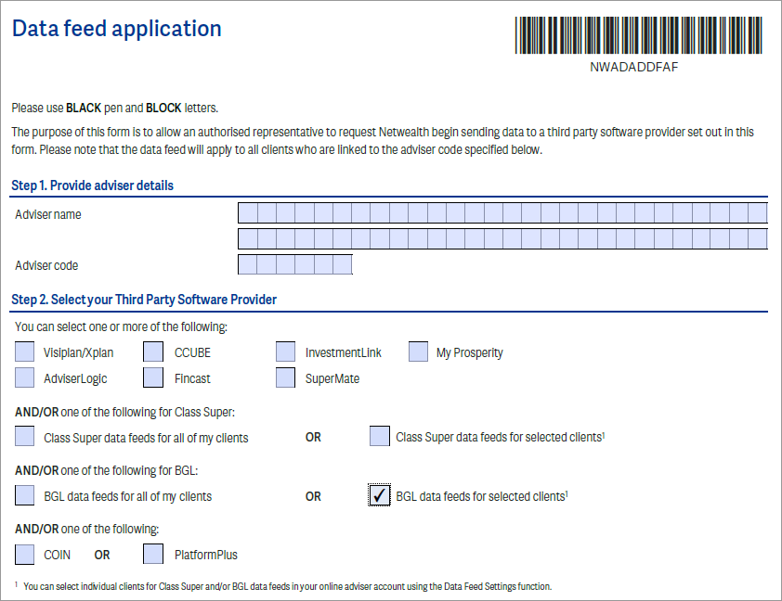Enable the My Prosperity option
The height and width of the screenshot is (601, 782).
418,352
